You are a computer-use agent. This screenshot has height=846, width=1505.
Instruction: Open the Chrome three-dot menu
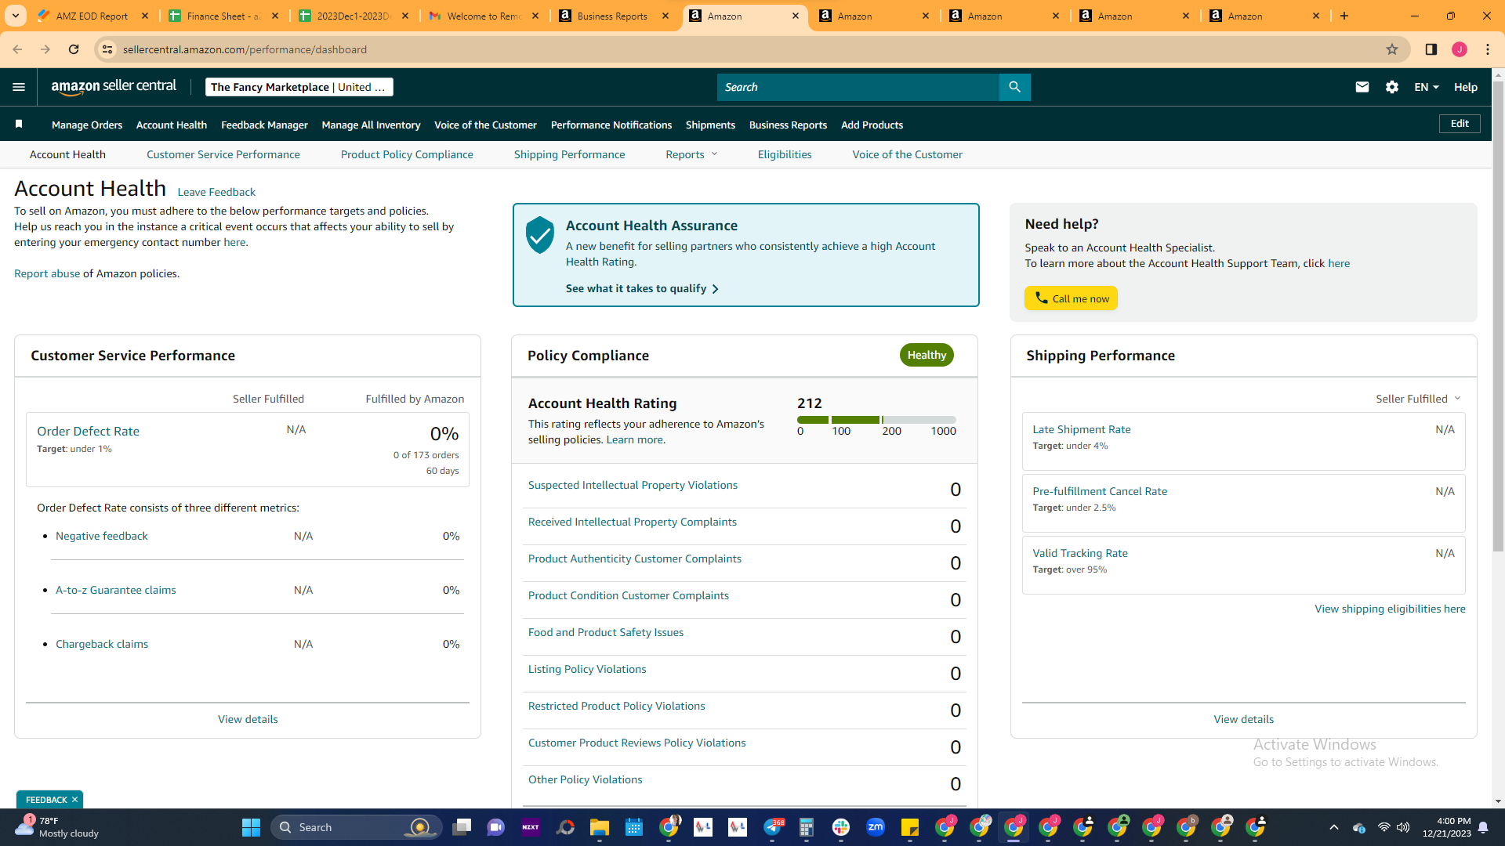(1488, 49)
